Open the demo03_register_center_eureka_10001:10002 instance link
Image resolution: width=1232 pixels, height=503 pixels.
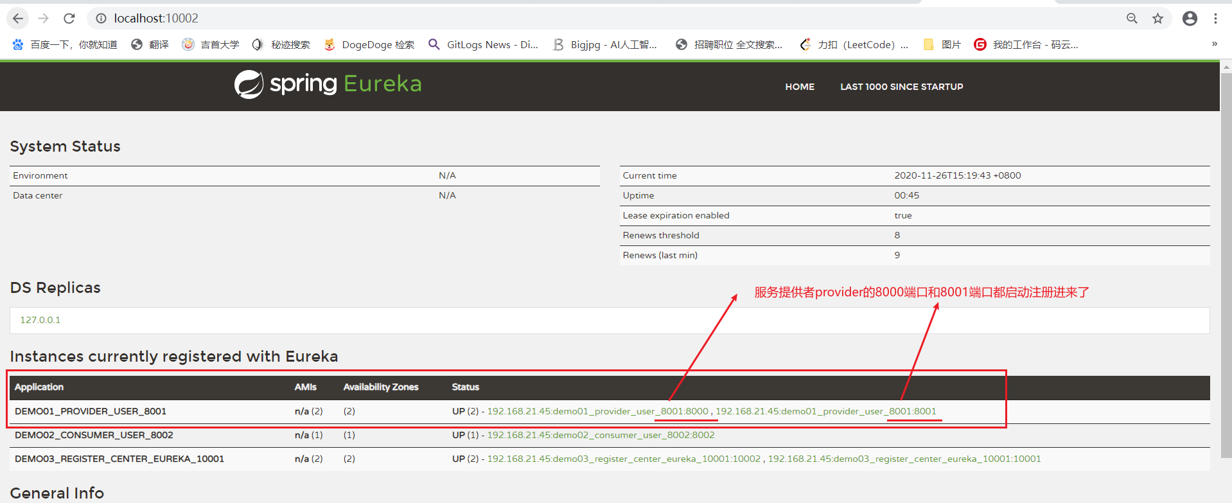coord(624,459)
